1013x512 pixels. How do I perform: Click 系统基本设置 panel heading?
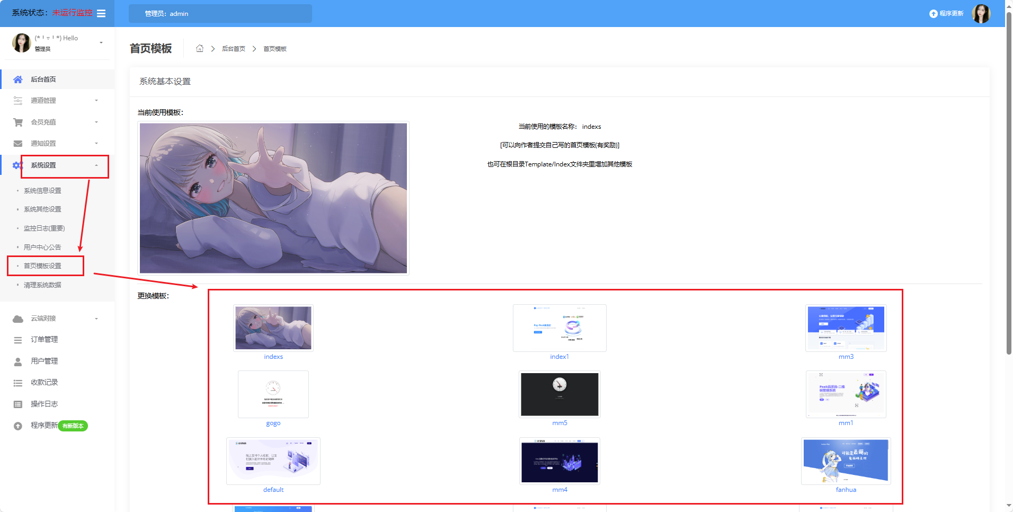165,82
